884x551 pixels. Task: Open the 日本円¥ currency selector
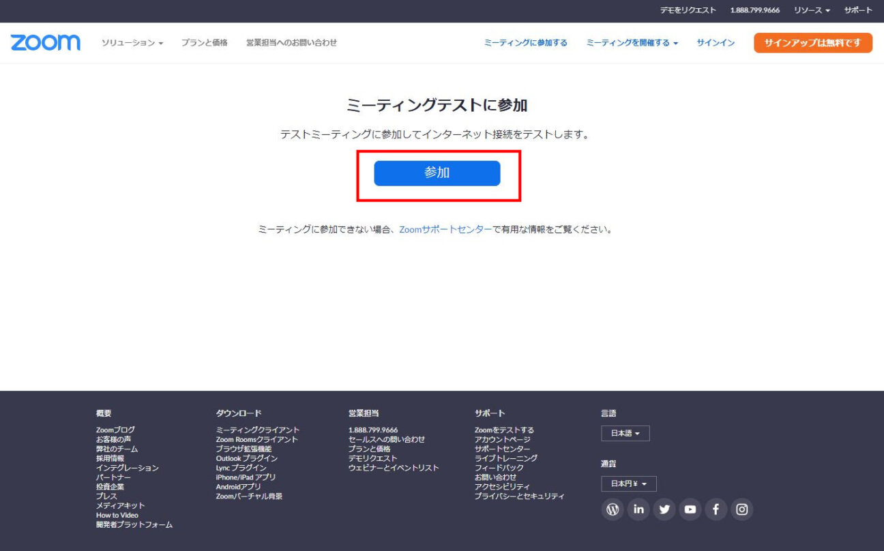coord(629,484)
